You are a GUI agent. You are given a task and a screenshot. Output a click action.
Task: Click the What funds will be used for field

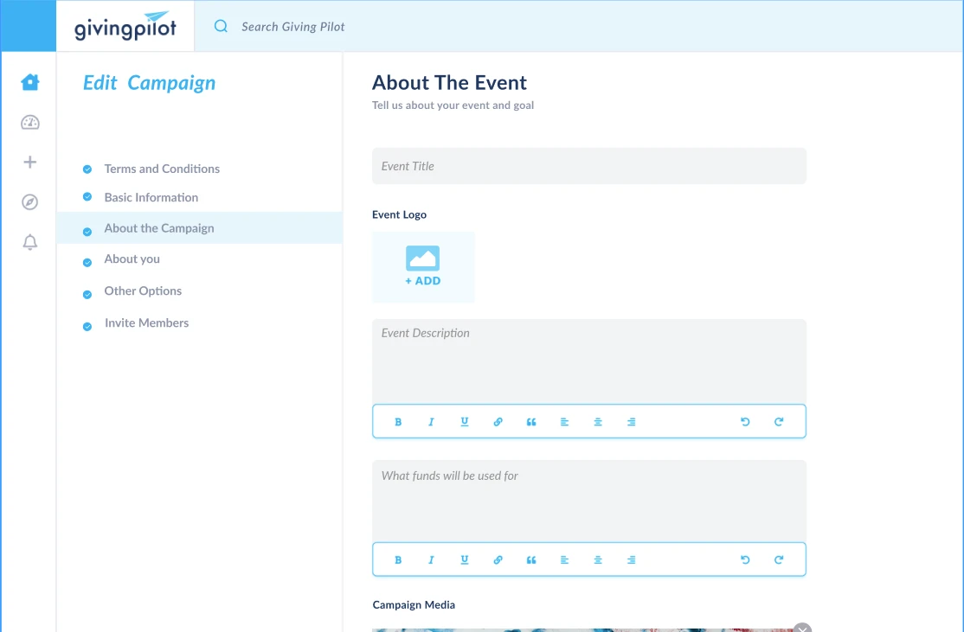589,501
